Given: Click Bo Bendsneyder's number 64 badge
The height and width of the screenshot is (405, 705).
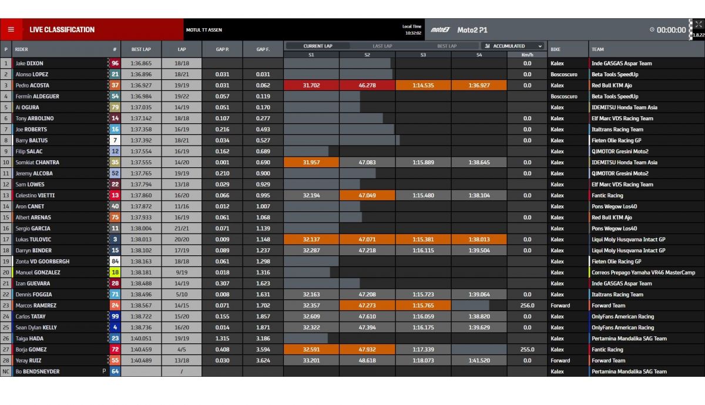Looking at the screenshot, I should [115, 372].
